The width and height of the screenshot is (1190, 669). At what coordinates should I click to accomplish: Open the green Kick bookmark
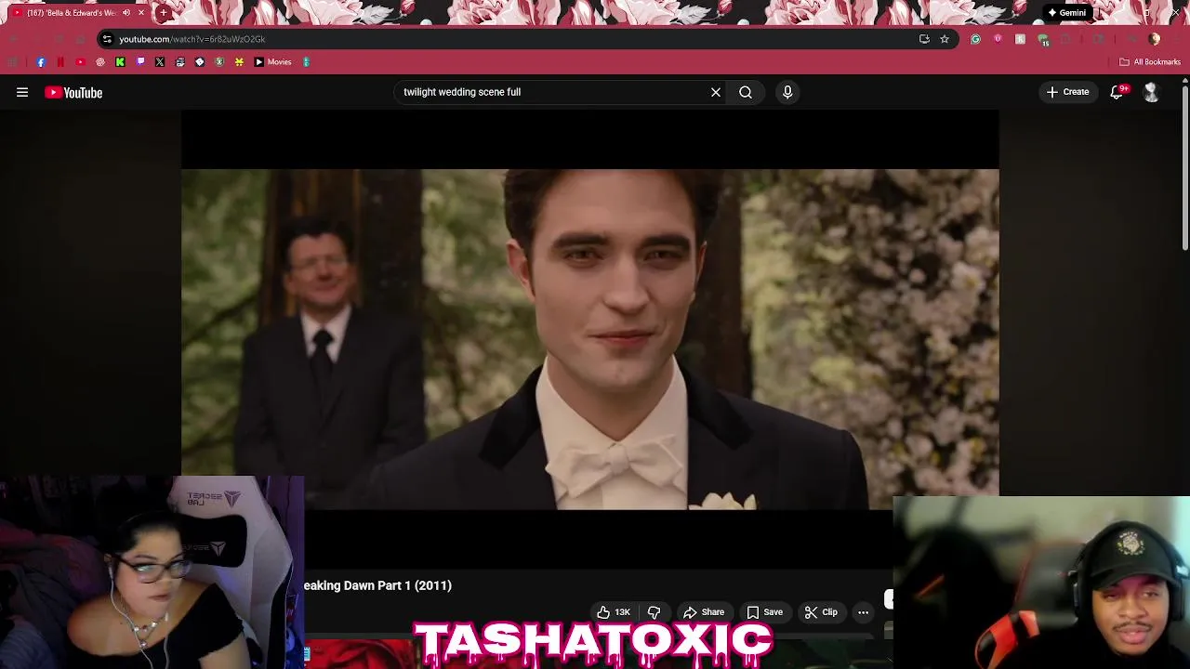coord(120,62)
